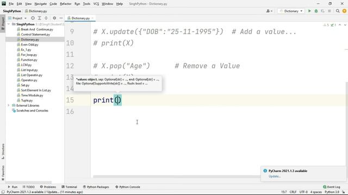
Task: Close the Dictionary.py editor tab
Action: [92, 18]
